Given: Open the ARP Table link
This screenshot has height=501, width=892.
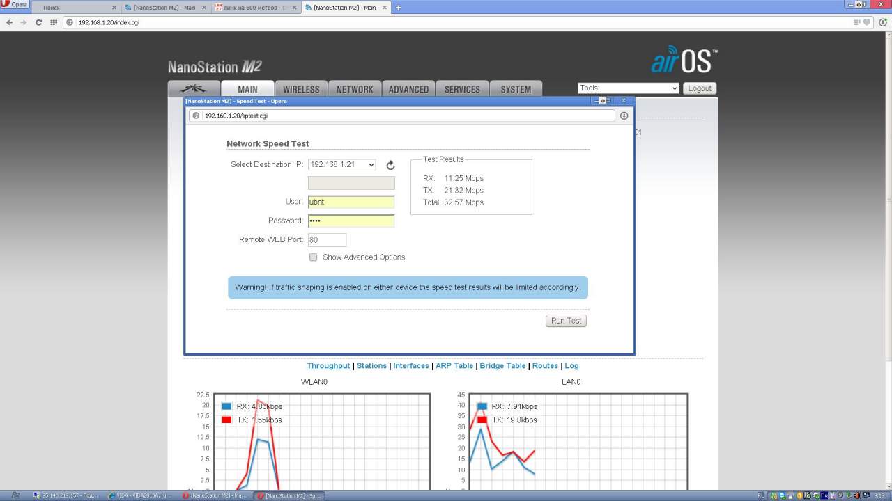Looking at the screenshot, I should (x=454, y=366).
